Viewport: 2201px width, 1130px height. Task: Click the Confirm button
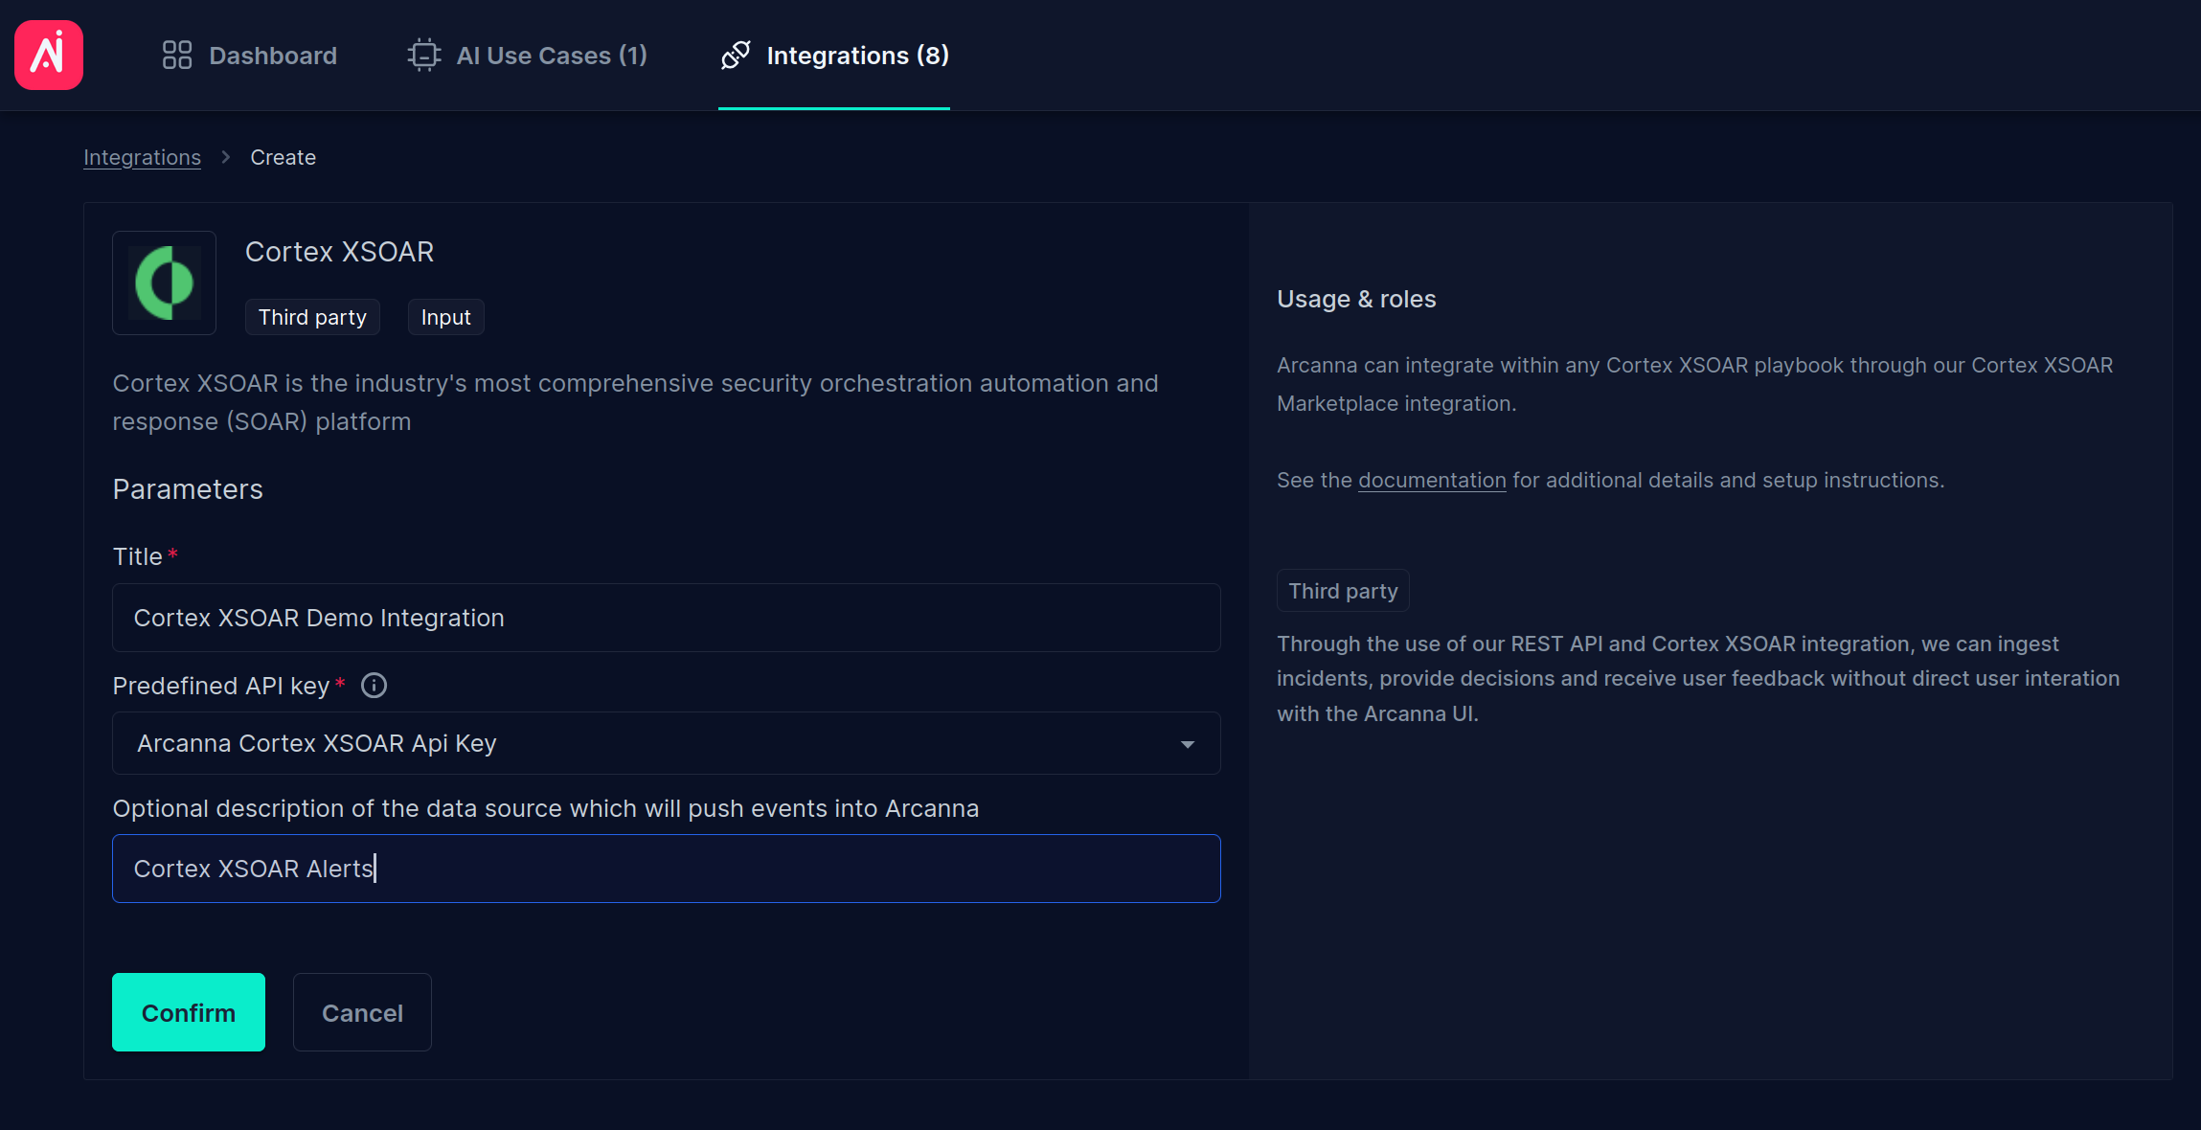[x=189, y=1012]
